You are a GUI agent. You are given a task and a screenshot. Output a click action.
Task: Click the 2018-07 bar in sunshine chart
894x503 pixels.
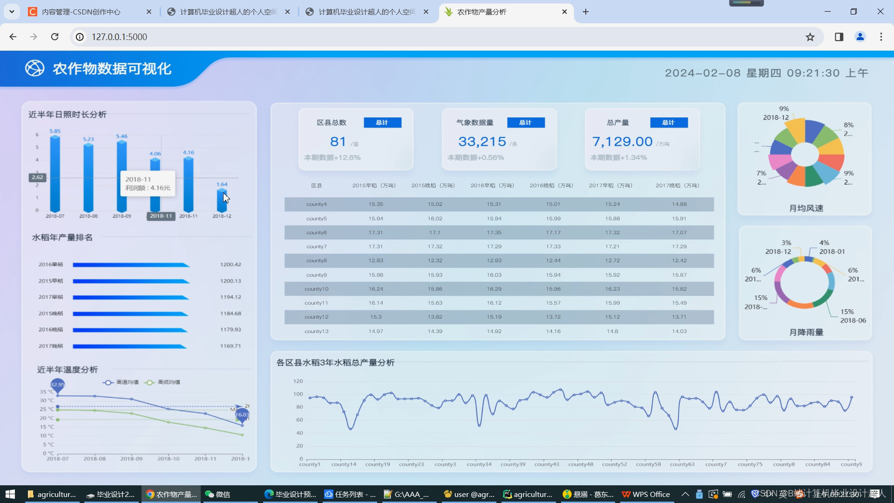[x=55, y=173]
